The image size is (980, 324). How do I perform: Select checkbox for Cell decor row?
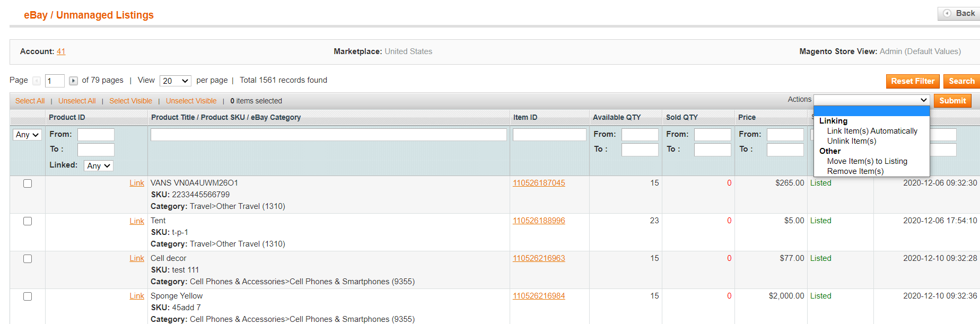point(28,259)
